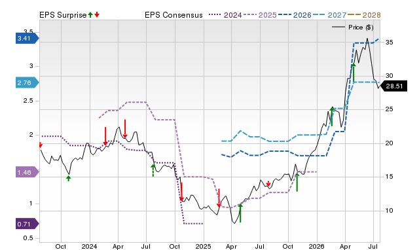This screenshot has width=419, height=250.
Task: Click the green dashed up arrow near August 2024
Action: (x=153, y=170)
